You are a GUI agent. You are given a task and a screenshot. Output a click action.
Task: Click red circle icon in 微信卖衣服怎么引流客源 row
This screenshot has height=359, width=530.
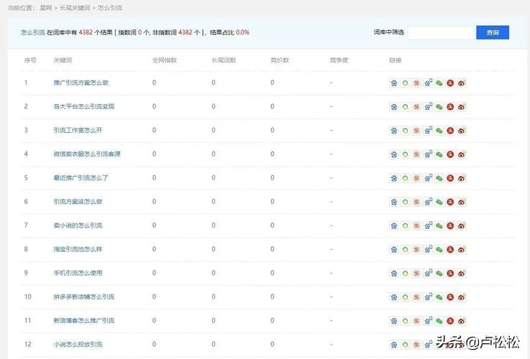[x=450, y=154]
